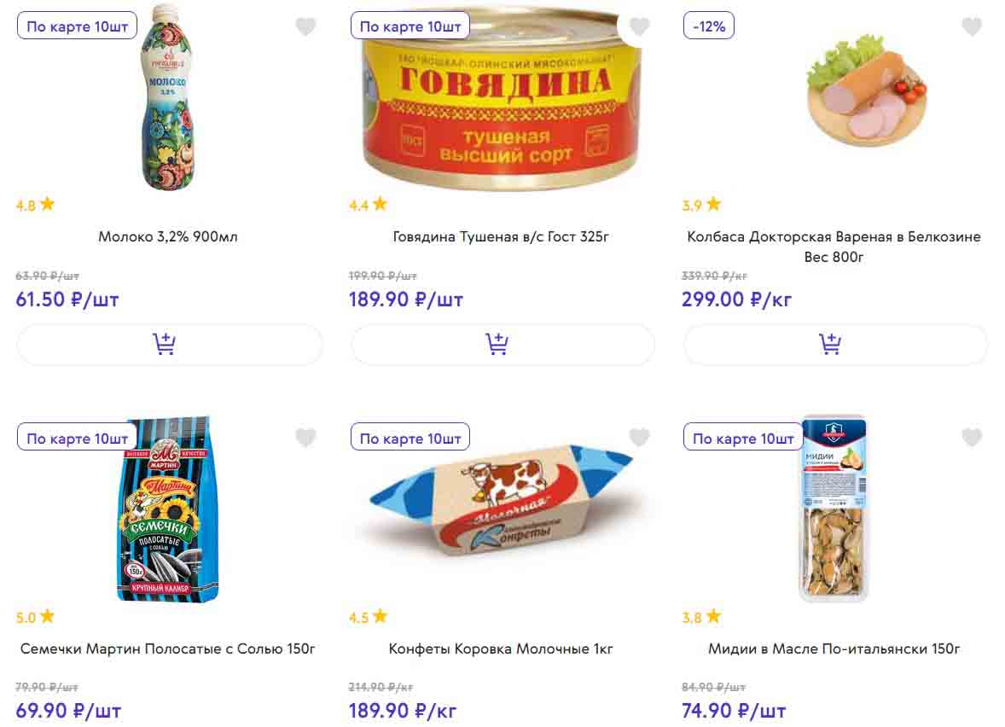Toggle heart on Семечки Мартин

(305, 439)
